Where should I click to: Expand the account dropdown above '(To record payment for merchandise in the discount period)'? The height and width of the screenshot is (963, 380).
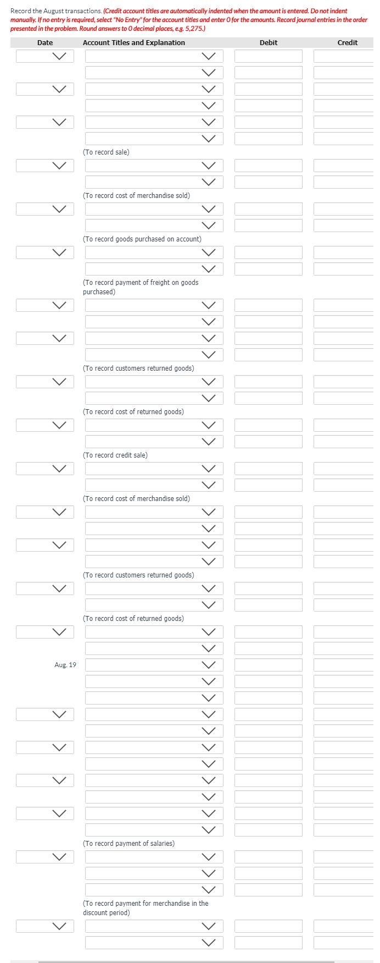tap(153, 889)
